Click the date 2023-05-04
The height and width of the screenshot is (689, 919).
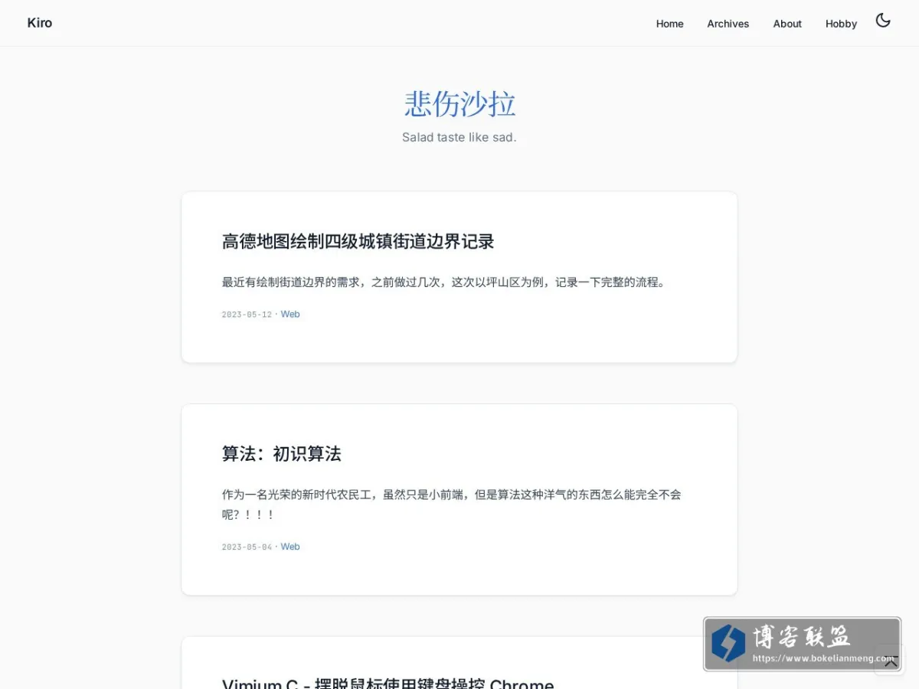(247, 547)
